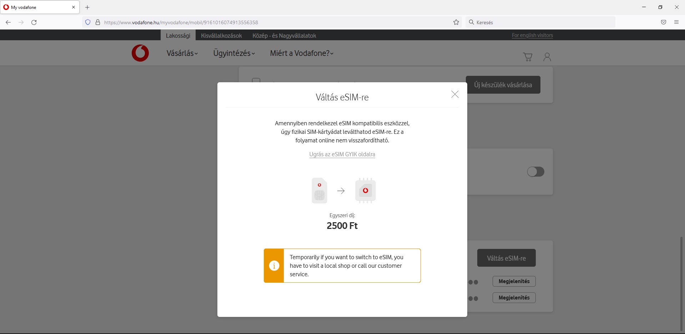
Task: Focus the vodafone.hu address bar
Action: click(271, 22)
